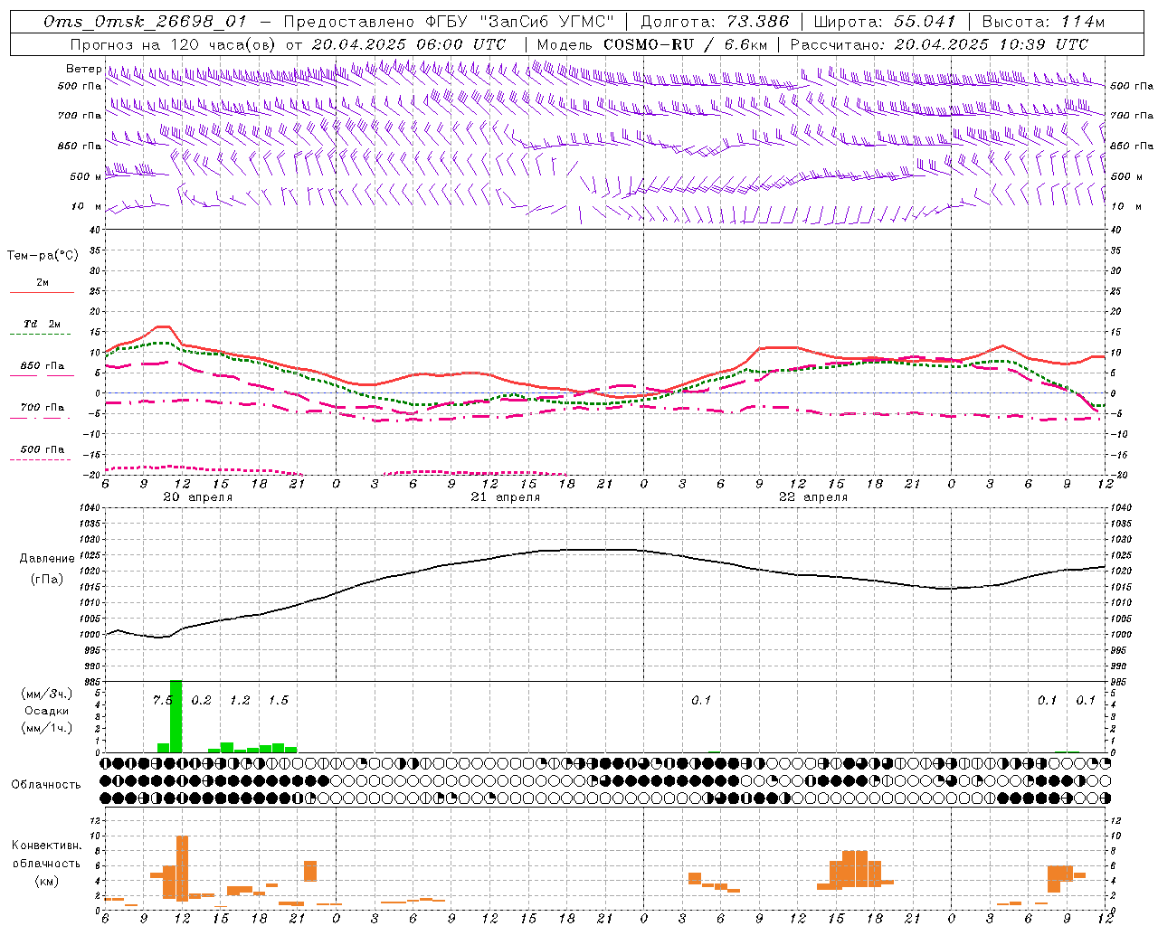Select the Высота: 114м label

1043,22
